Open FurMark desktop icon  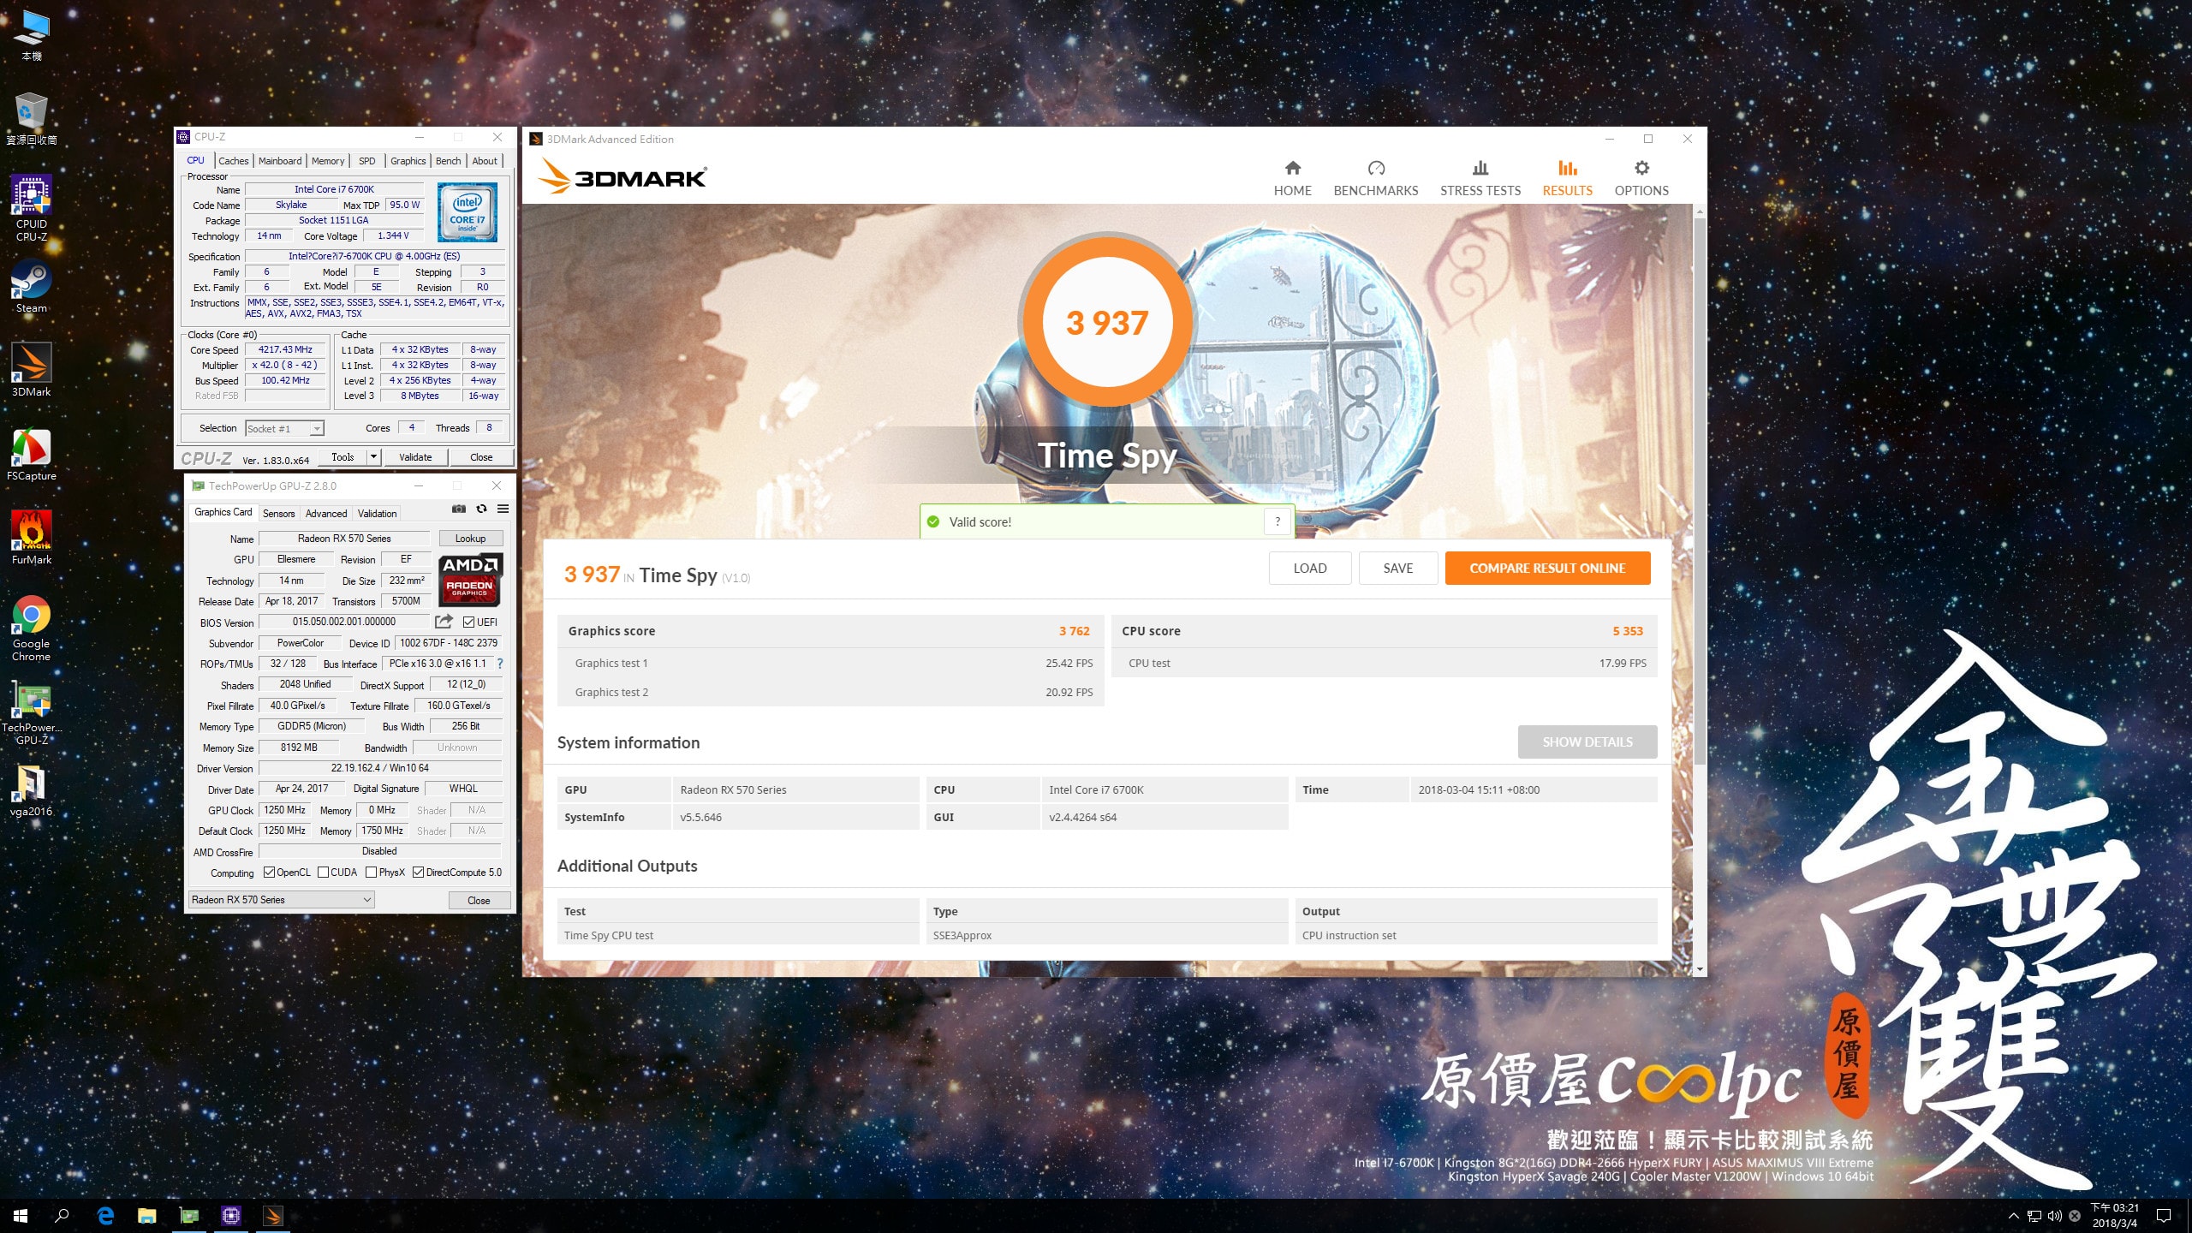click(31, 538)
